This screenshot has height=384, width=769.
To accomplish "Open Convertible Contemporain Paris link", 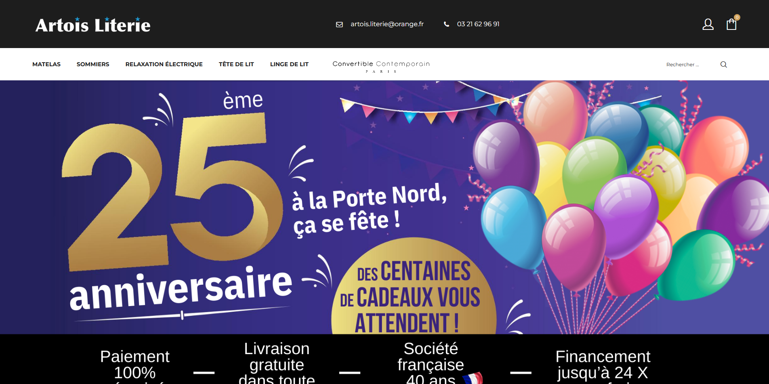I will point(381,66).
